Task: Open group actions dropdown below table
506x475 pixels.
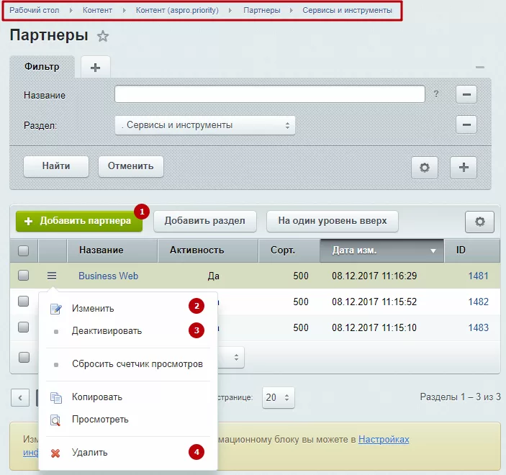Action: coord(231,357)
